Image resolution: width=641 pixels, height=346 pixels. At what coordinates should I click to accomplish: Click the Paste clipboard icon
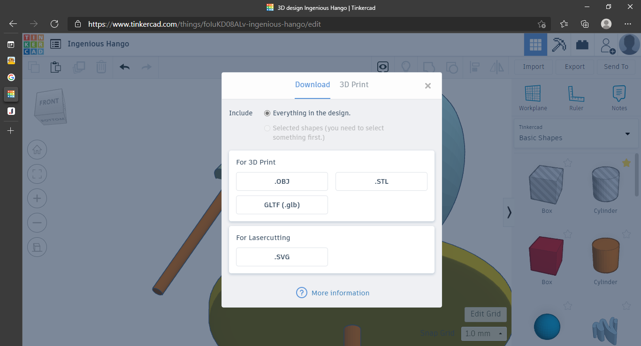pyautogui.click(x=56, y=67)
